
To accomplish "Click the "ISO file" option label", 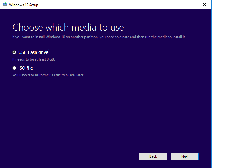I will [26, 68].
